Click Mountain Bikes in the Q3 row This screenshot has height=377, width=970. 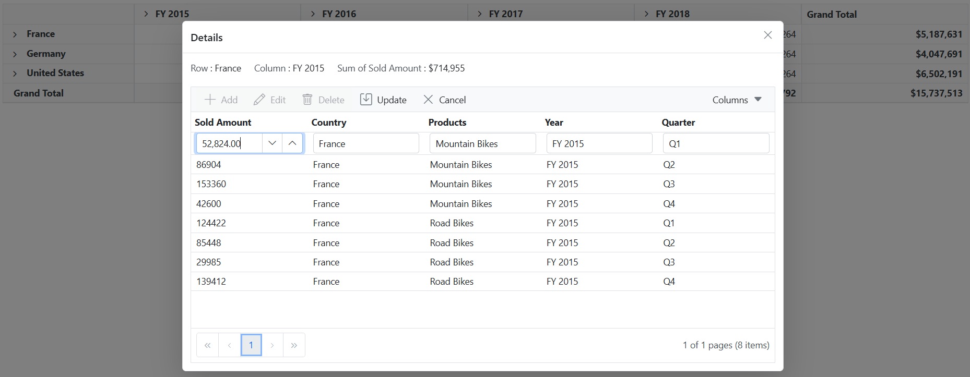461,184
